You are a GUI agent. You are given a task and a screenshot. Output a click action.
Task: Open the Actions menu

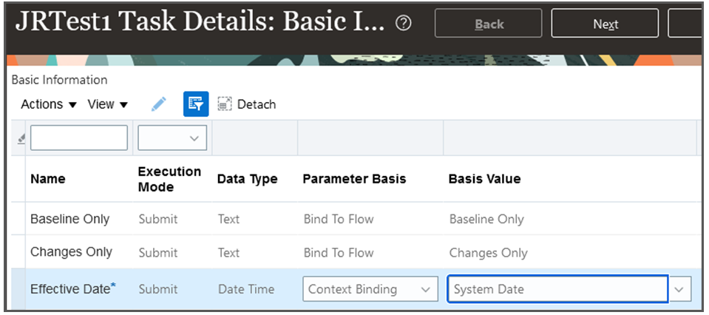click(x=48, y=104)
